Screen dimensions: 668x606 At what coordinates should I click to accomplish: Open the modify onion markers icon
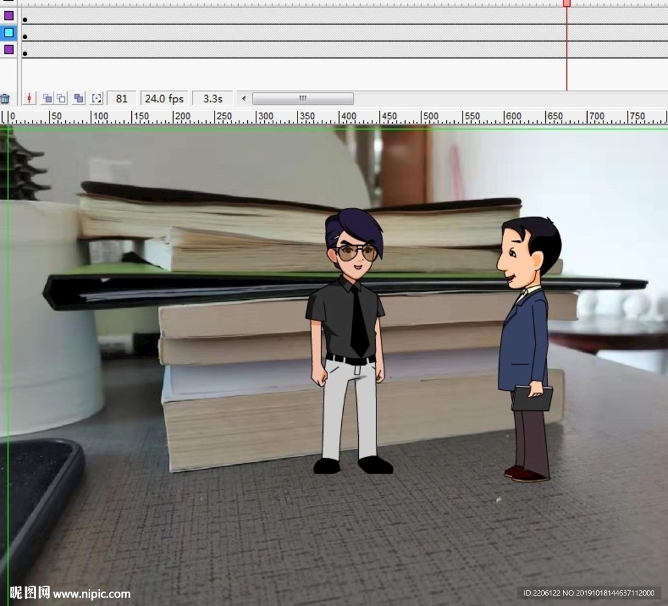[97, 98]
